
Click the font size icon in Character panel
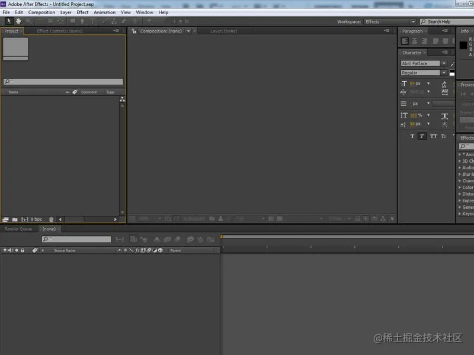[404, 83]
